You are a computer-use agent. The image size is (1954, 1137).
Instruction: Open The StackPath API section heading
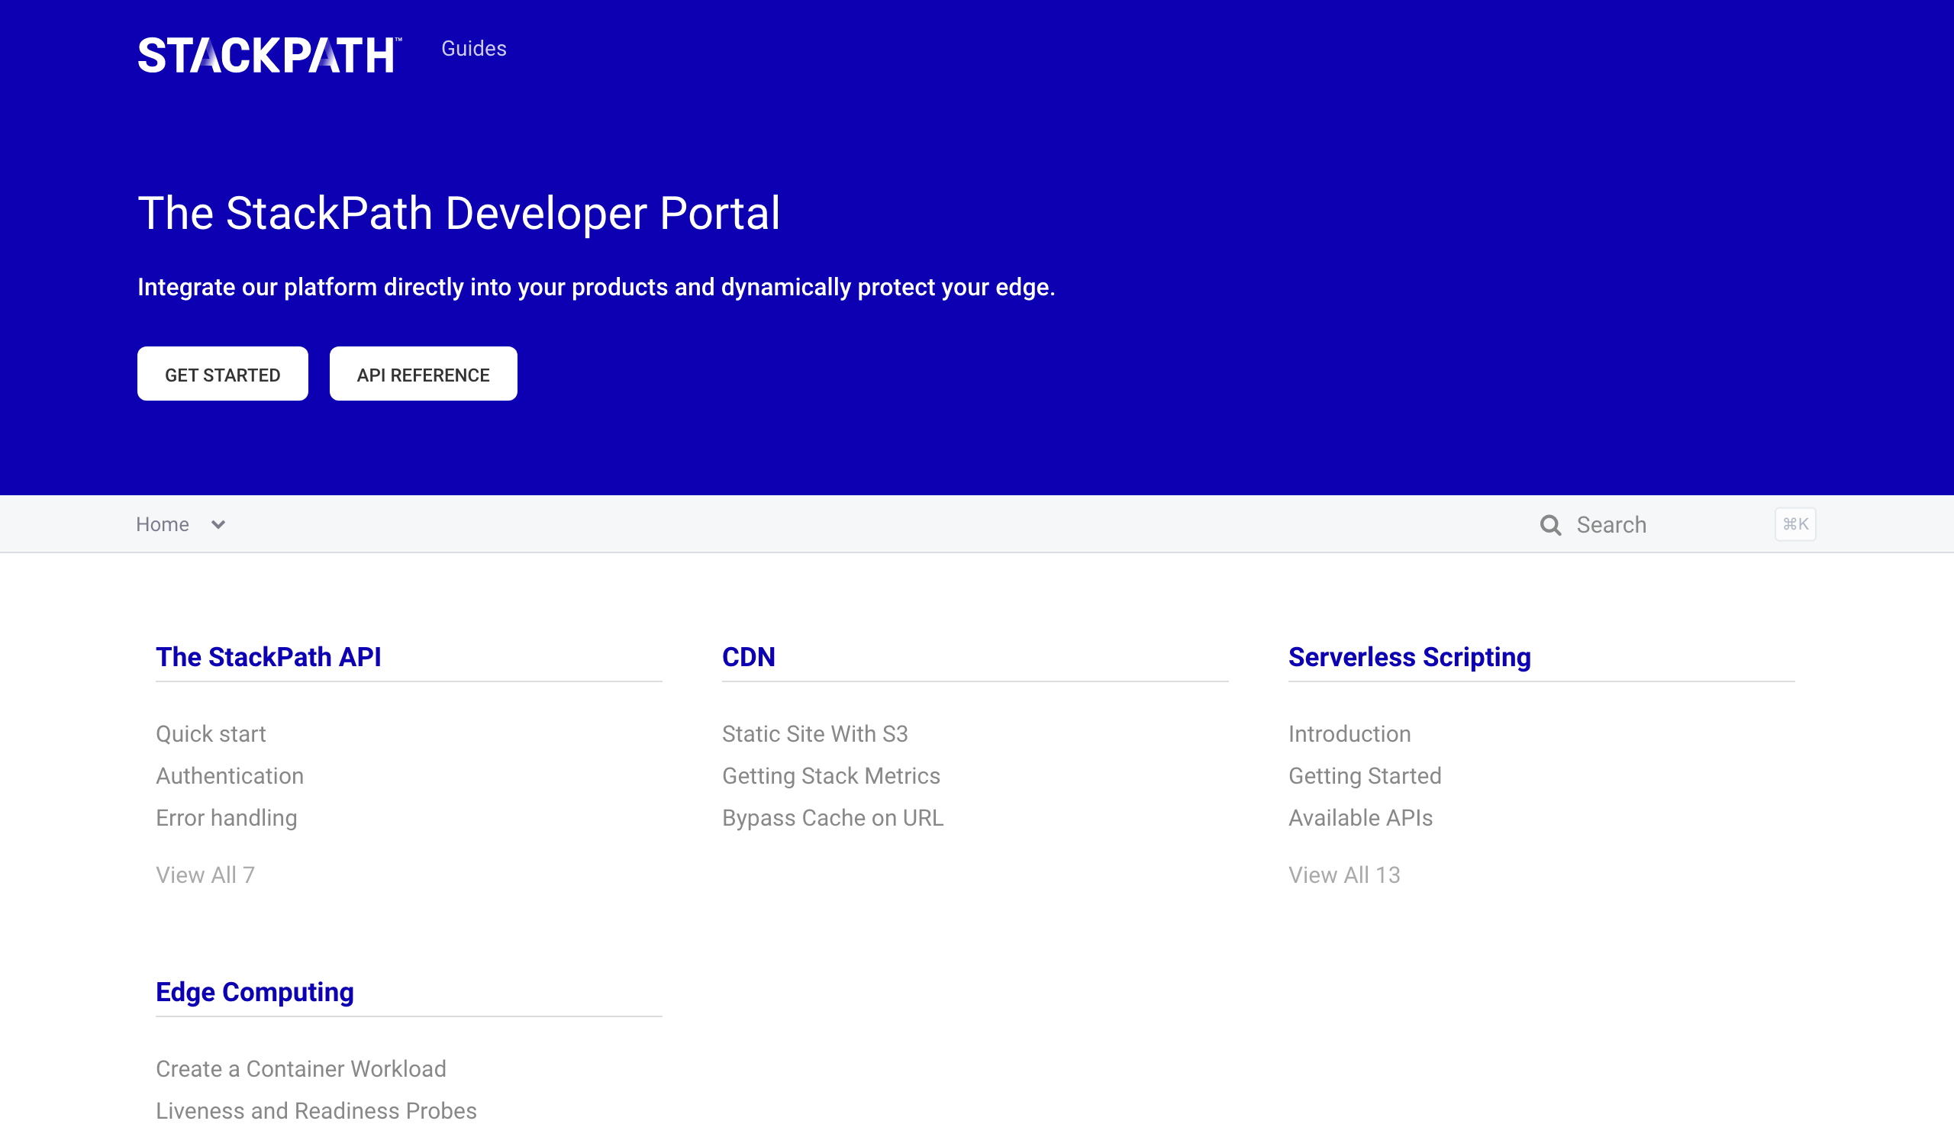pyautogui.click(x=268, y=657)
